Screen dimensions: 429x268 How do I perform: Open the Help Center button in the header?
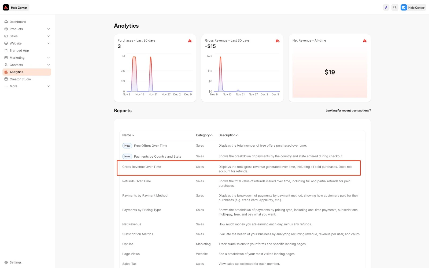pyautogui.click(x=413, y=7)
